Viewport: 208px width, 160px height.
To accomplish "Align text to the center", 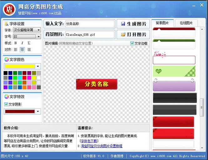I will click(x=22, y=50).
